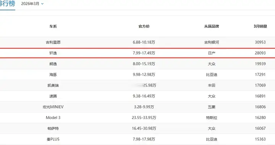The image size is (275, 145).
Task: Click the sales figure 16280
Action: point(260,118)
